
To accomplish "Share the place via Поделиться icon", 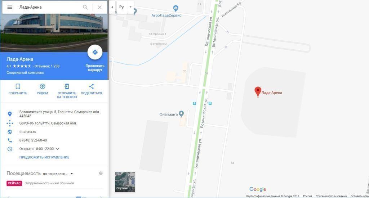I will [91, 86].
